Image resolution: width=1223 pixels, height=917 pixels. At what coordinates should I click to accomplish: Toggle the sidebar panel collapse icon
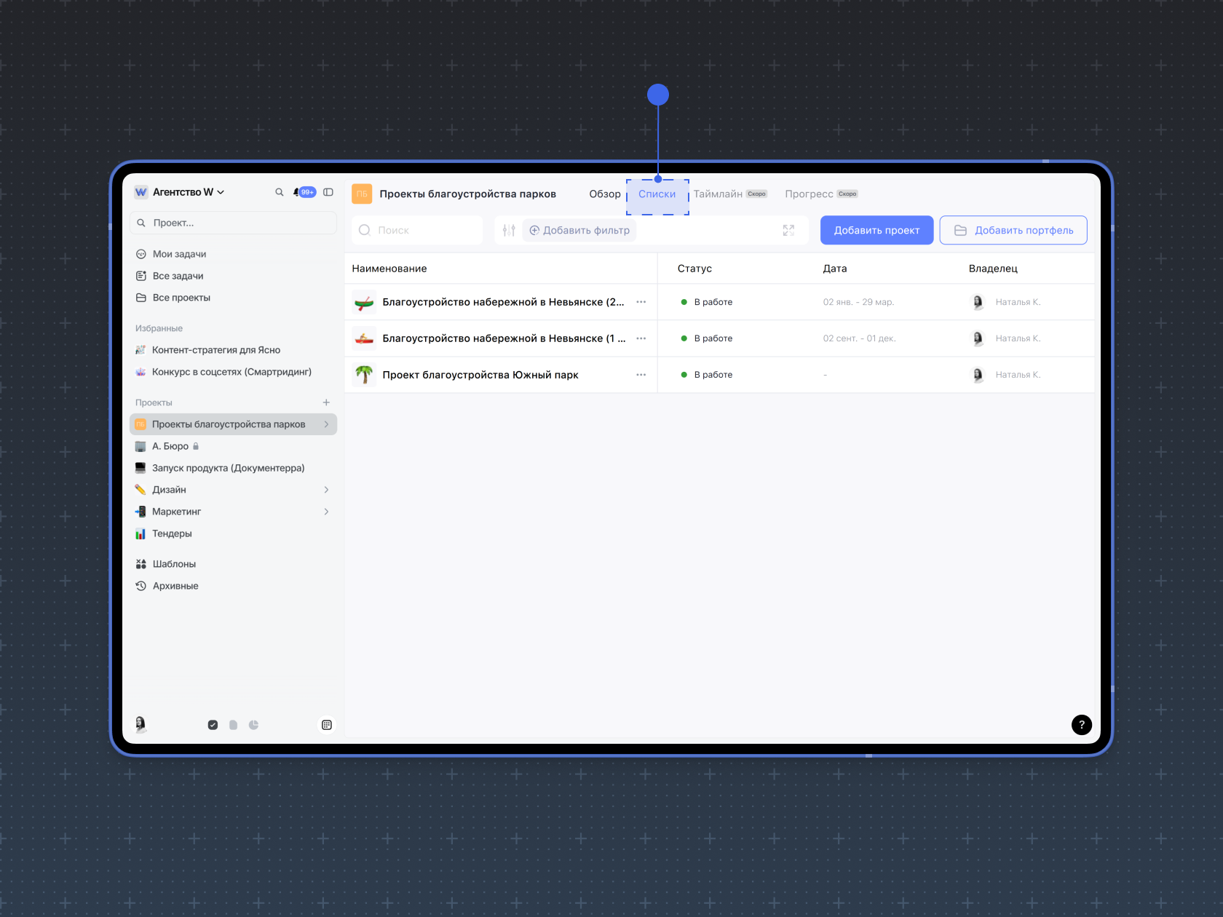[x=328, y=192]
